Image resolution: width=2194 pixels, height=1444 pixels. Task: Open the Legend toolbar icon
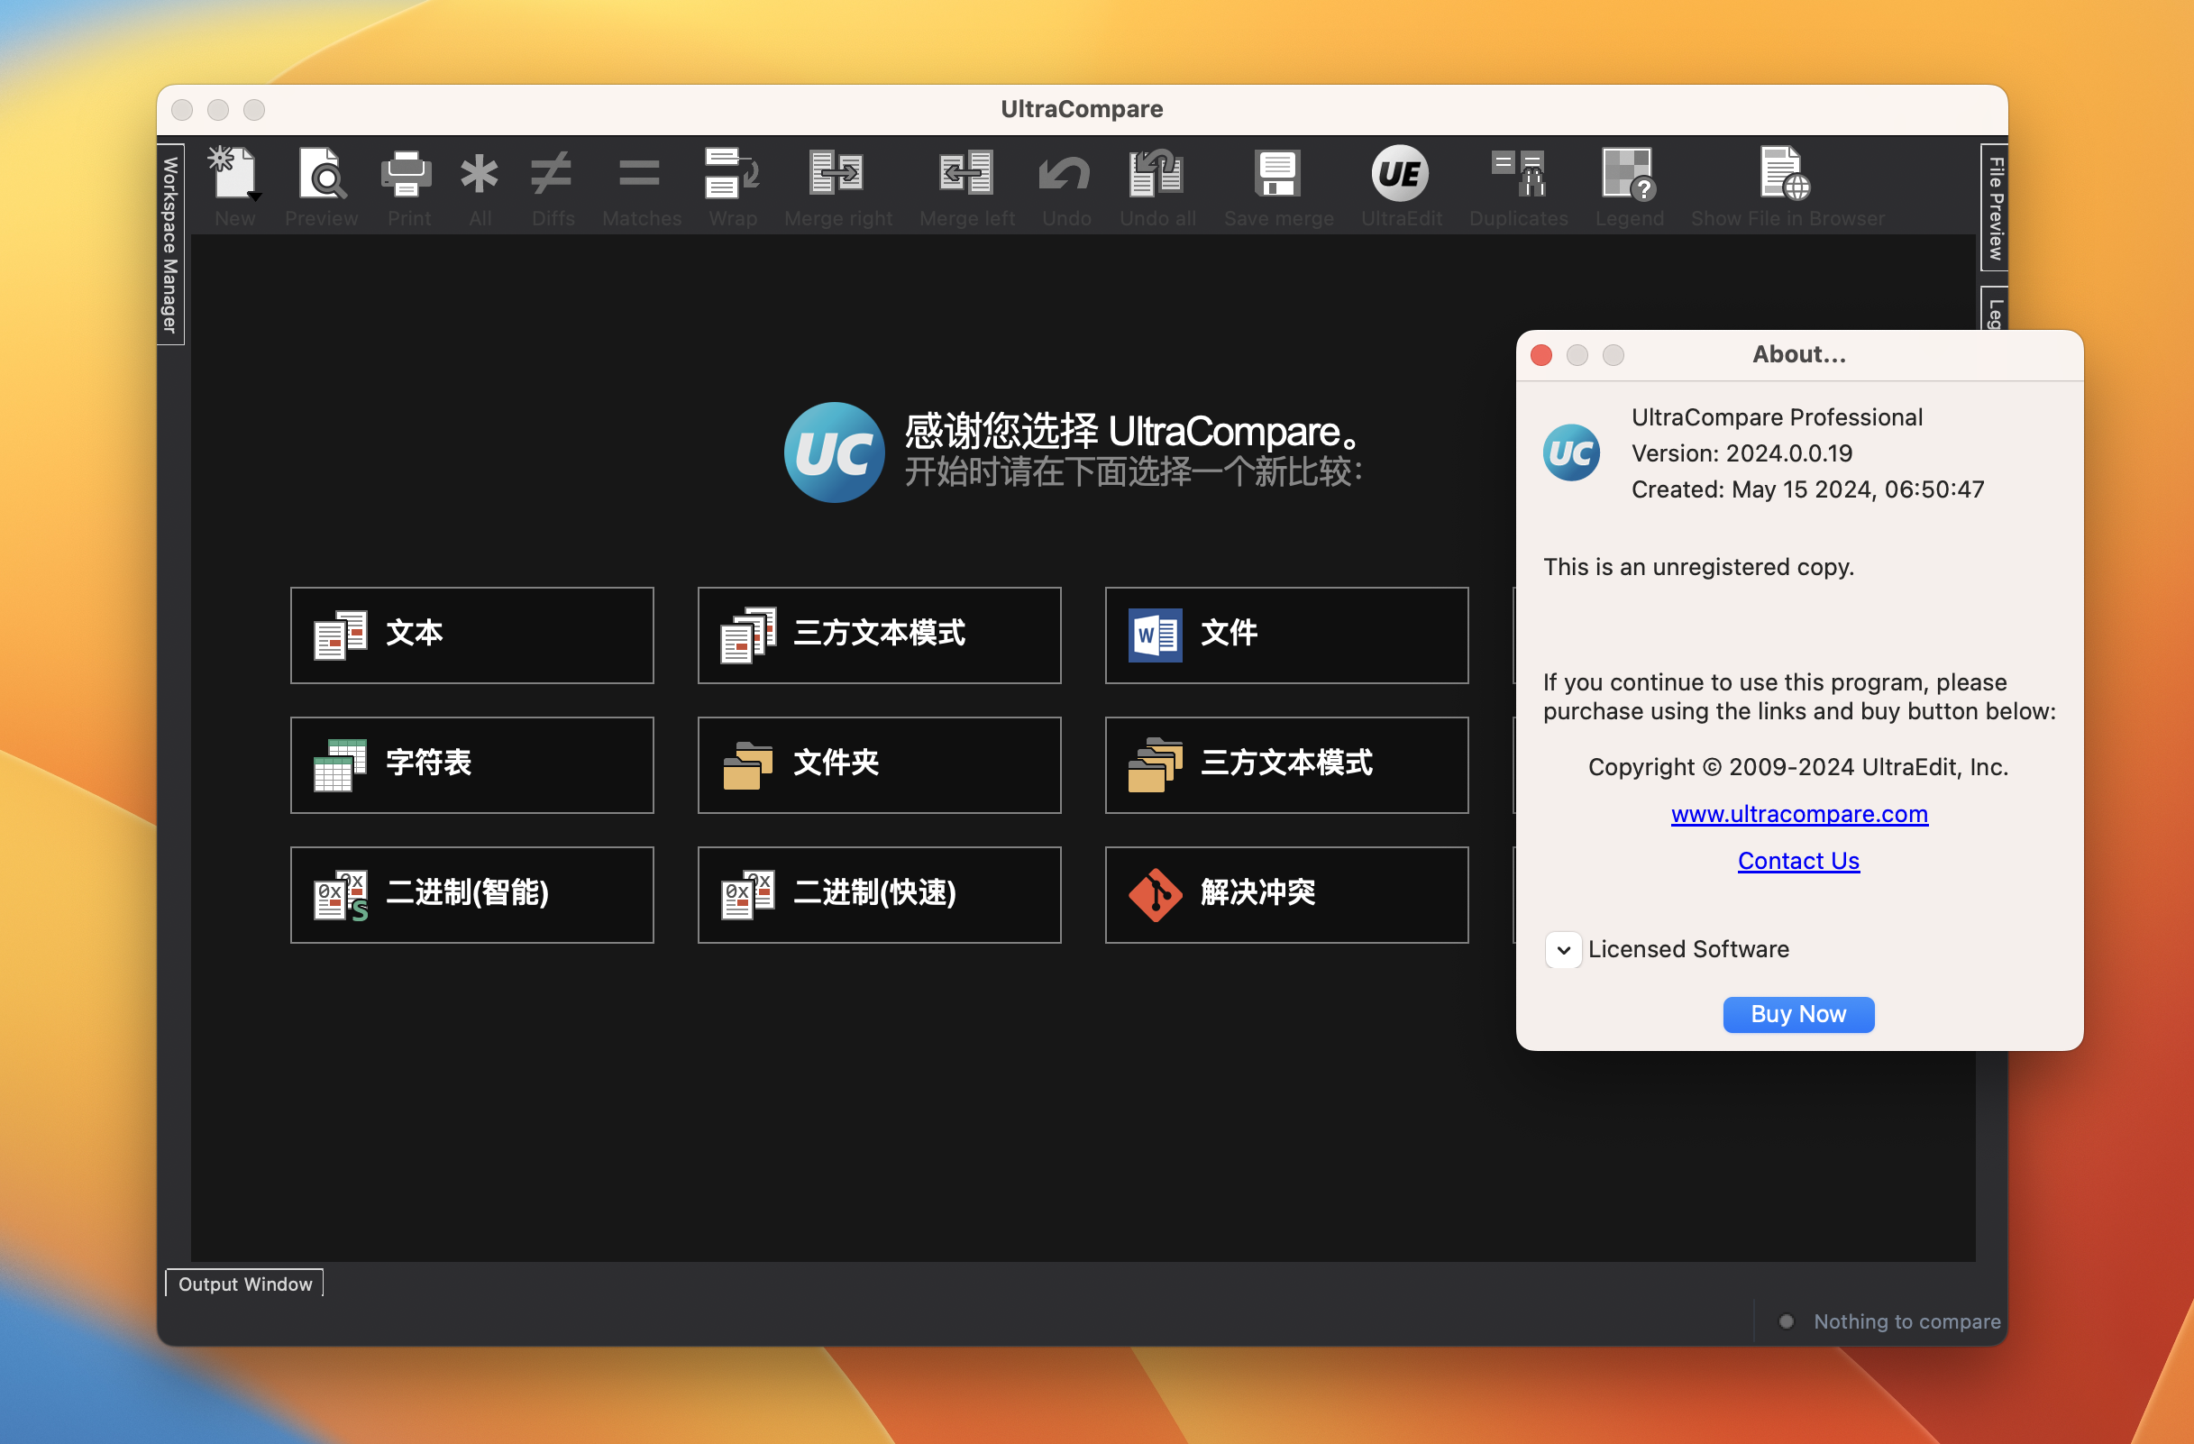coord(1628,173)
